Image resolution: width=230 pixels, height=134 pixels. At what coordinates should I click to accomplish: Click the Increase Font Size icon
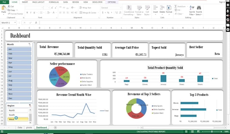point(52,8)
